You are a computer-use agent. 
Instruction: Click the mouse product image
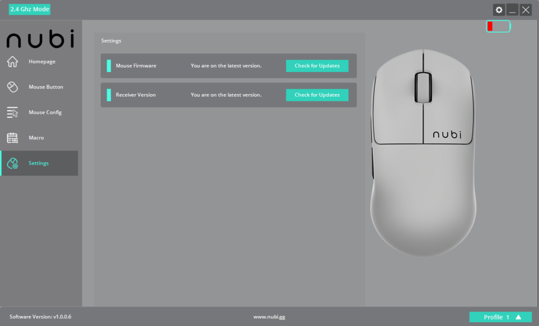pos(423,152)
